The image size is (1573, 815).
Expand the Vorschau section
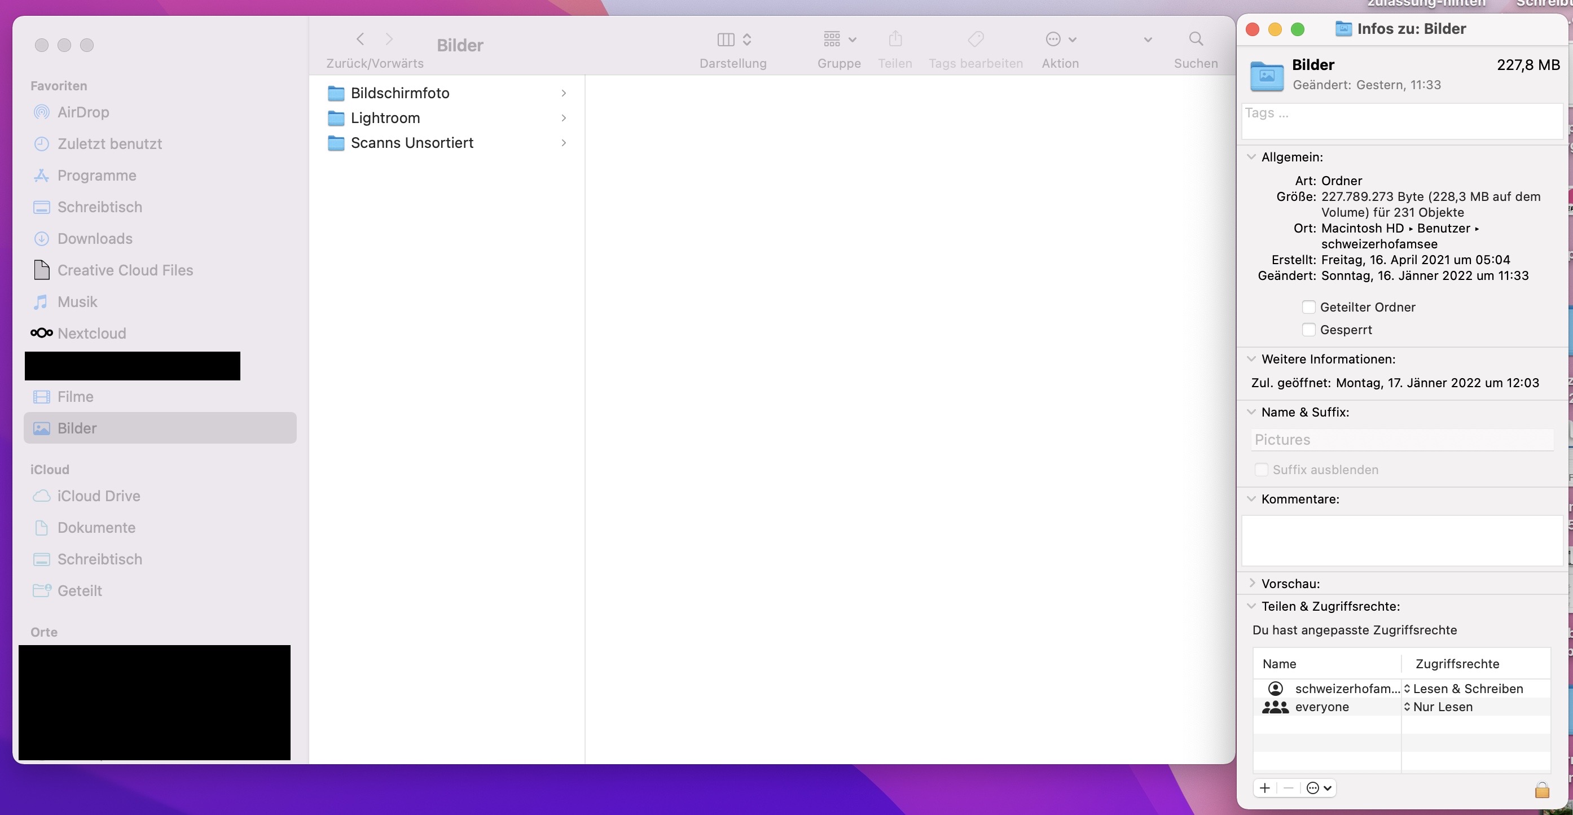[1252, 584]
